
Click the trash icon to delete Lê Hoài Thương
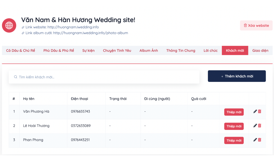point(260,126)
